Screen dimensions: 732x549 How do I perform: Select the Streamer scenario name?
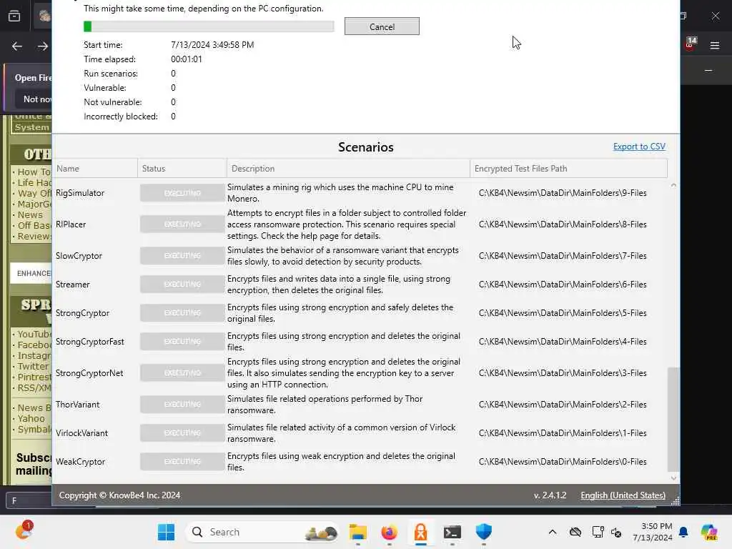point(72,285)
